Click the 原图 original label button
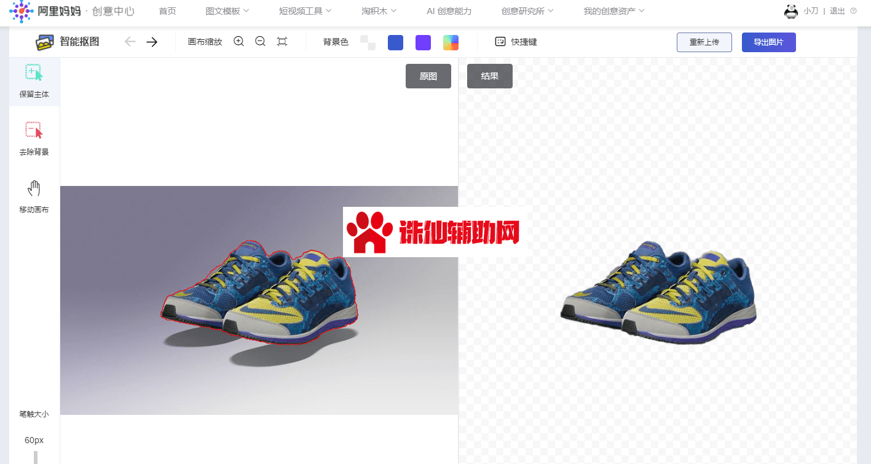Screen dimensions: 871x464 tap(428, 76)
